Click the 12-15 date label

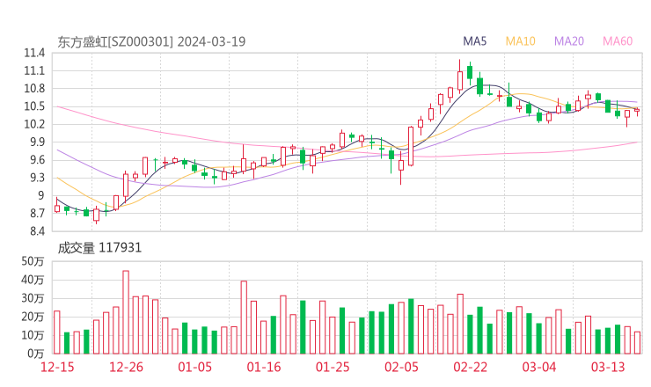click(57, 367)
